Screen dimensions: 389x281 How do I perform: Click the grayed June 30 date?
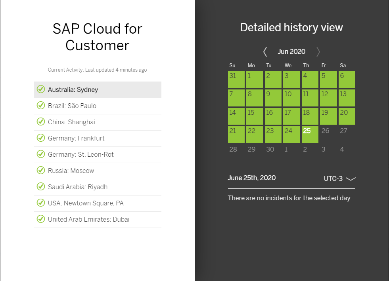[x=273, y=153]
